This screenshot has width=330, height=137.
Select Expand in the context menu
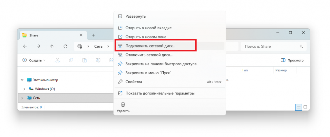170,16
